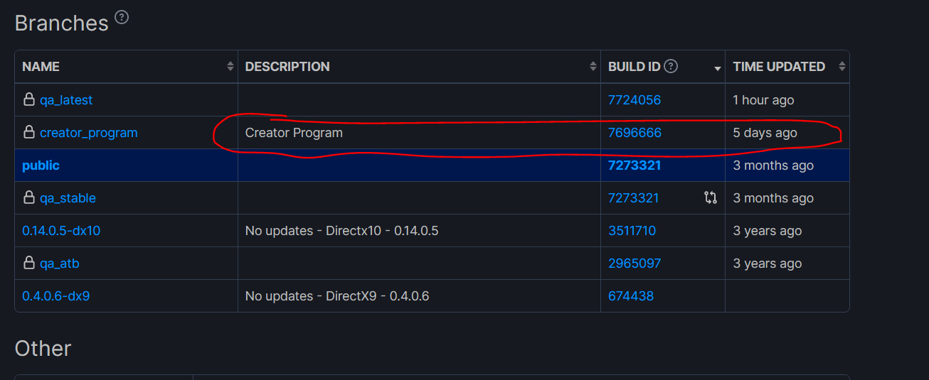Screen dimensions: 929x380
Task: Click the compare icon in qa_stable row
Action: click(710, 198)
